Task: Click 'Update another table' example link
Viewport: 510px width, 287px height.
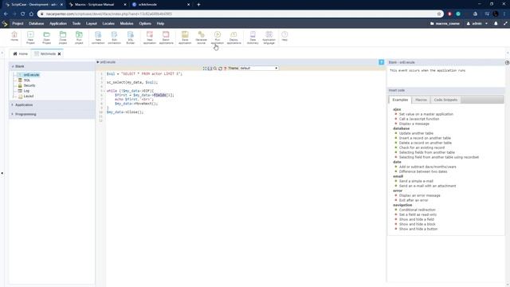Action: (416, 133)
